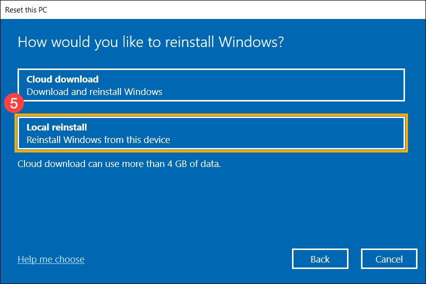Open the Help me choose link

coord(51,259)
